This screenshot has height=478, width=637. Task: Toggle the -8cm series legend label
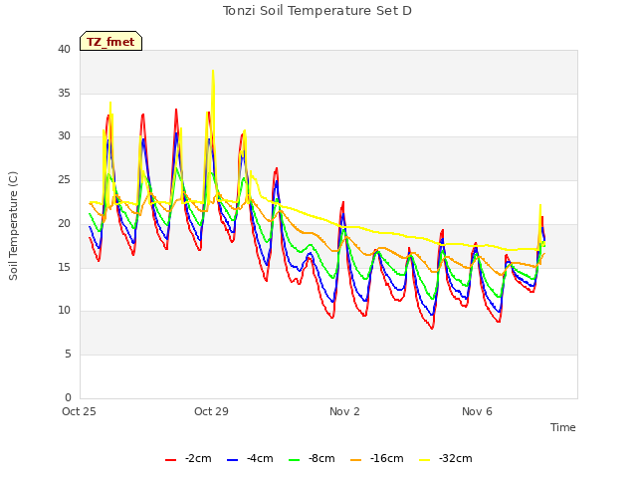321,458
